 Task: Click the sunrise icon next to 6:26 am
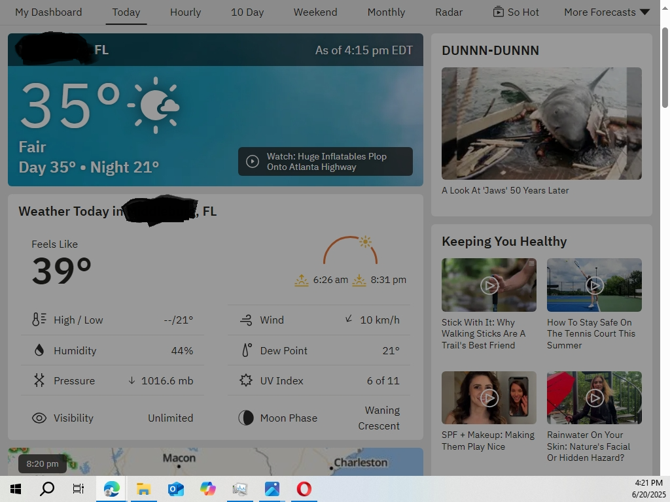coord(302,280)
